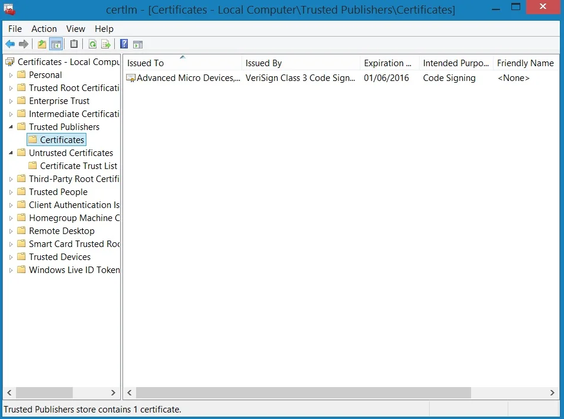This screenshot has height=419, width=564.
Task: Go up one level with folder icon
Action: [42, 44]
